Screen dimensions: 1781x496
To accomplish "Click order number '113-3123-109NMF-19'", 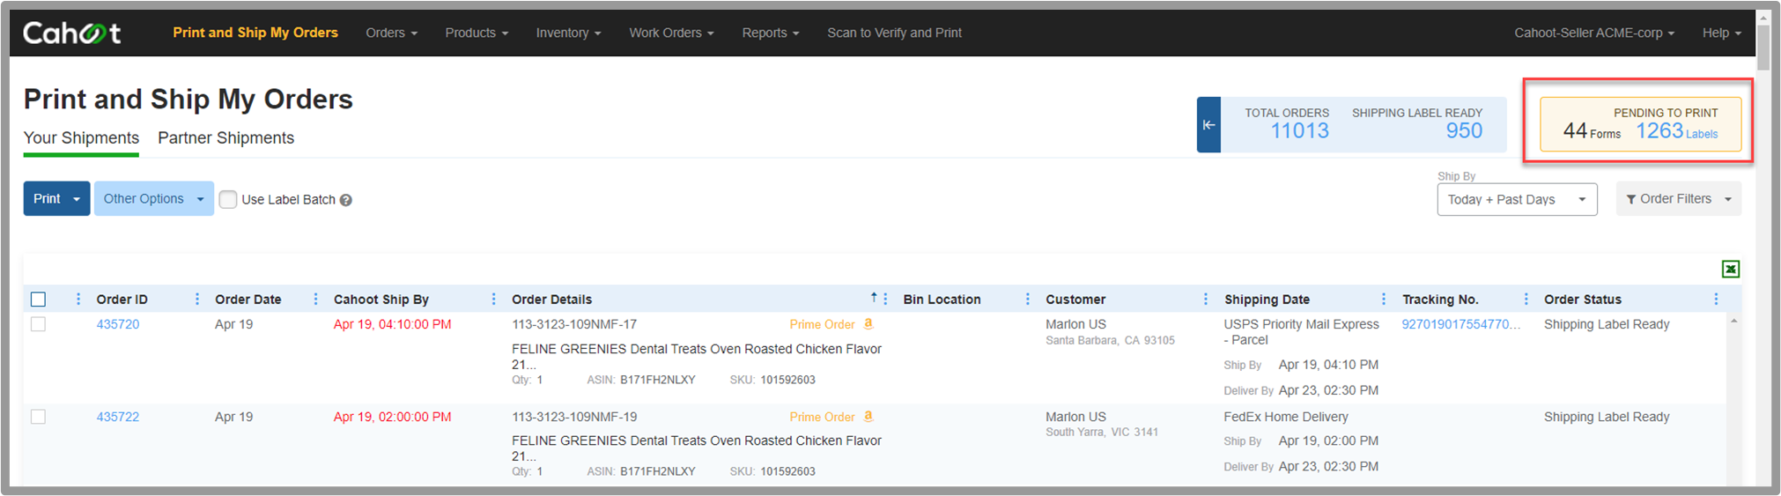I will point(574,417).
